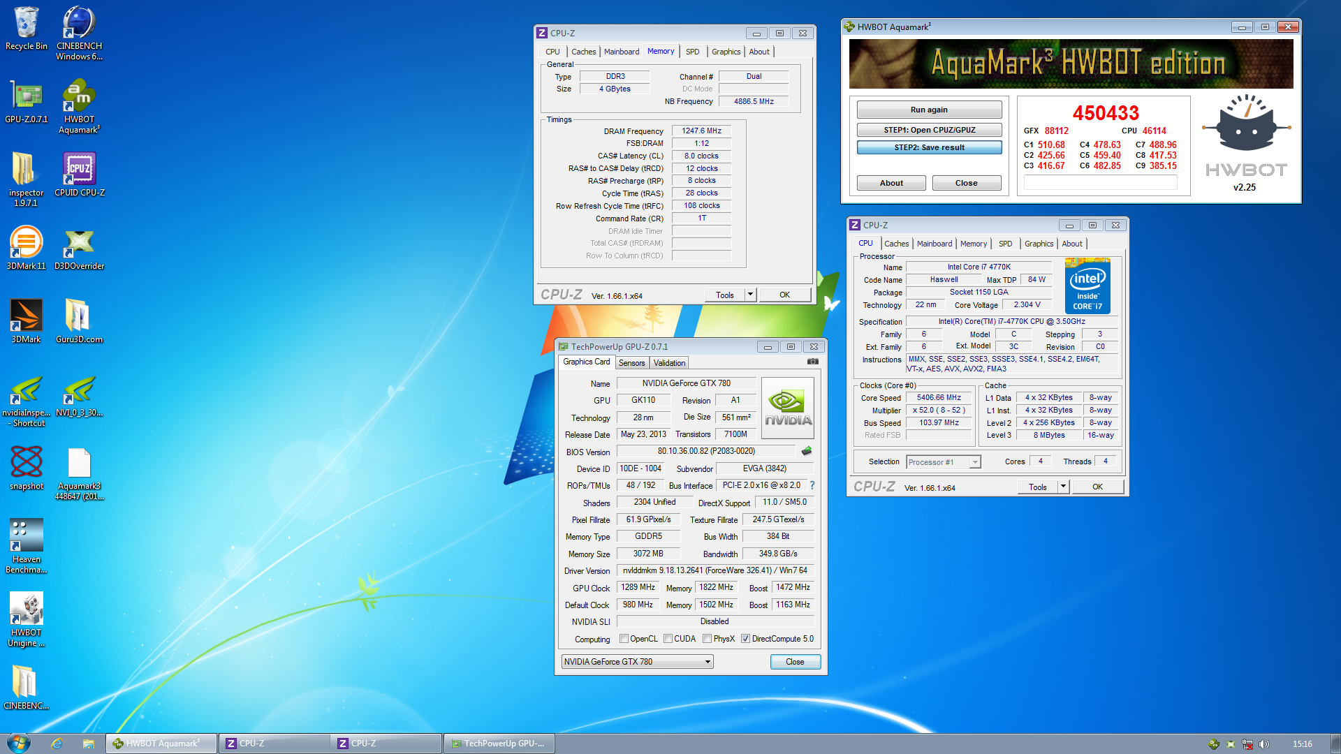The image size is (1341, 754).
Task: Open the 3DMark 11 desktop icon
Action: pyautogui.click(x=27, y=248)
